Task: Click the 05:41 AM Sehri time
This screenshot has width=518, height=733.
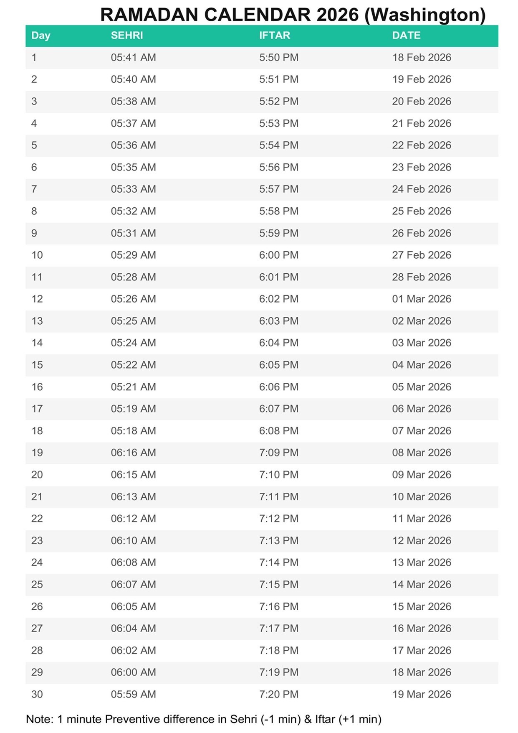Action: click(133, 58)
